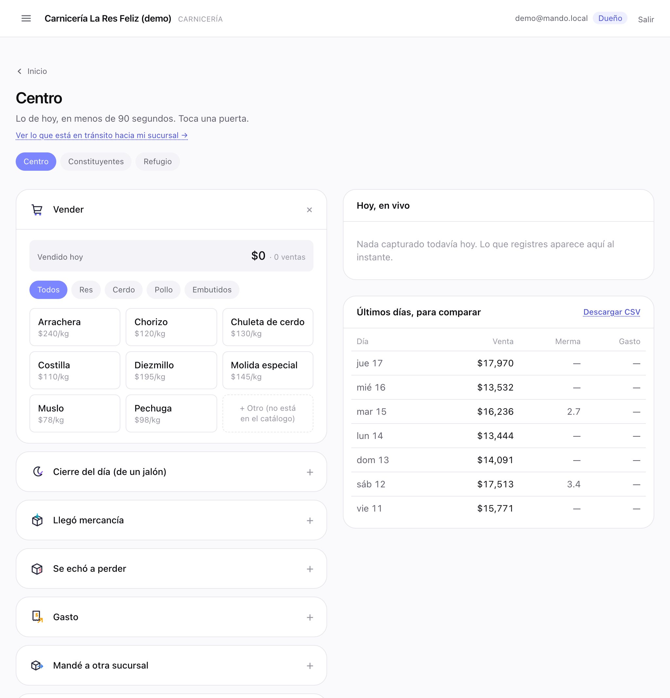Expand the Gasto panel with the plus

click(310, 618)
